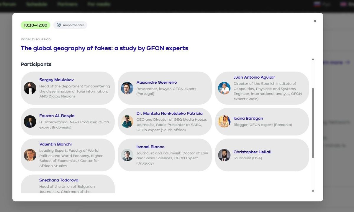The width and height of the screenshot is (354, 212).
Task: Click Dr. Mantula Nonkululeko Patricia's photo
Action: click(127, 121)
